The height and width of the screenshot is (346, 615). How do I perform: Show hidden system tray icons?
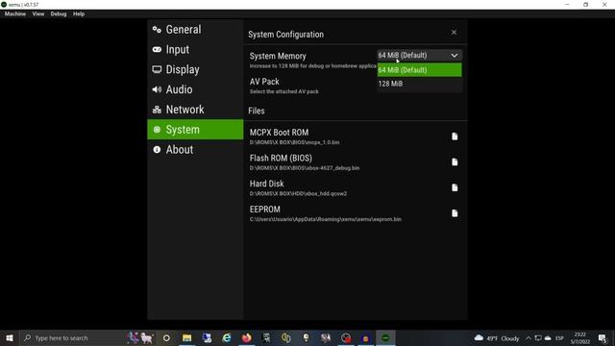(x=529, y=338)
